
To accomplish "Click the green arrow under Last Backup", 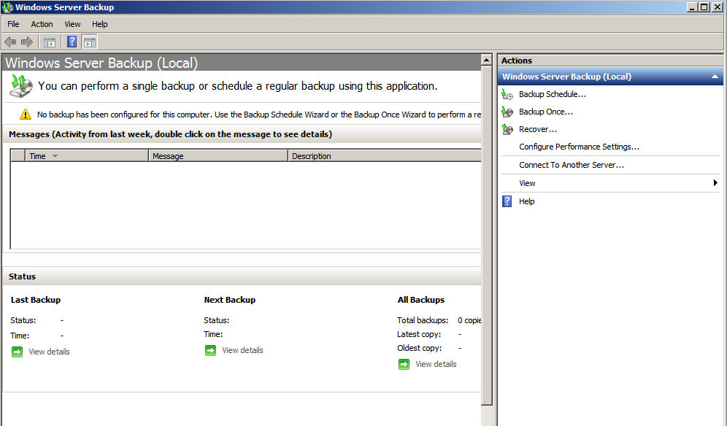I will tap(18, 352).
